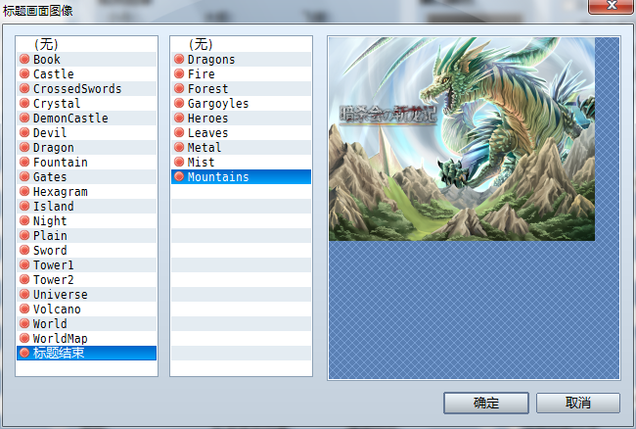Pick the Forest frame entry
Screen dimensions: 636x429
tap(241, 88)
